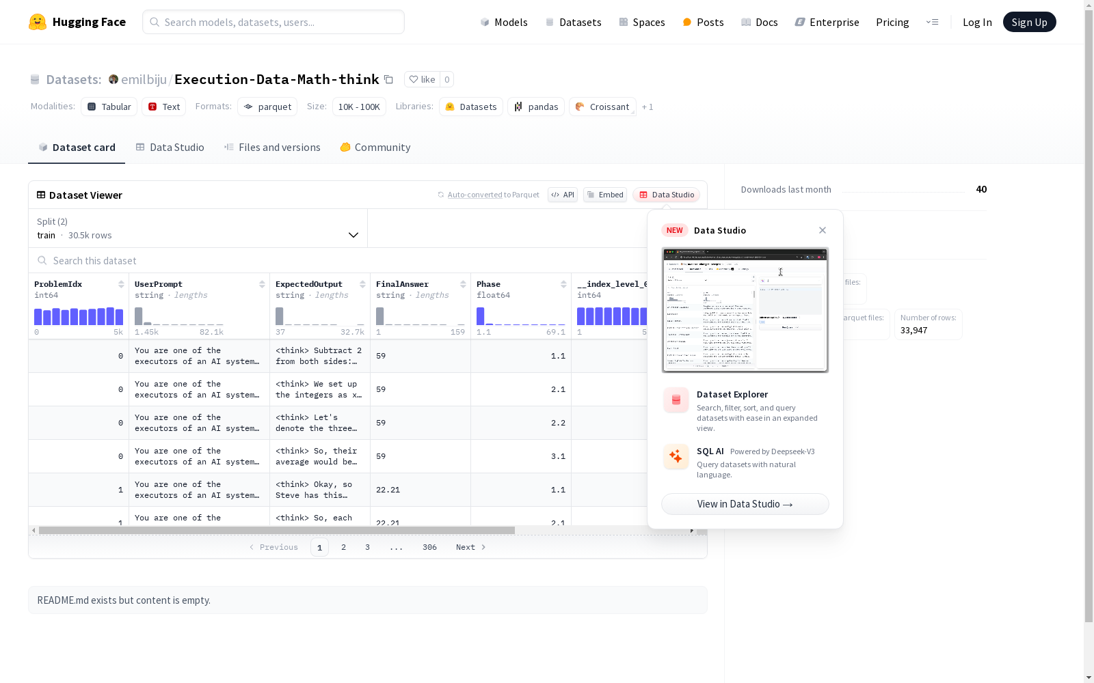Click the Dataset Explorer icon
The height and width of the screenshot is (683, 1094).
click(676, 400)
